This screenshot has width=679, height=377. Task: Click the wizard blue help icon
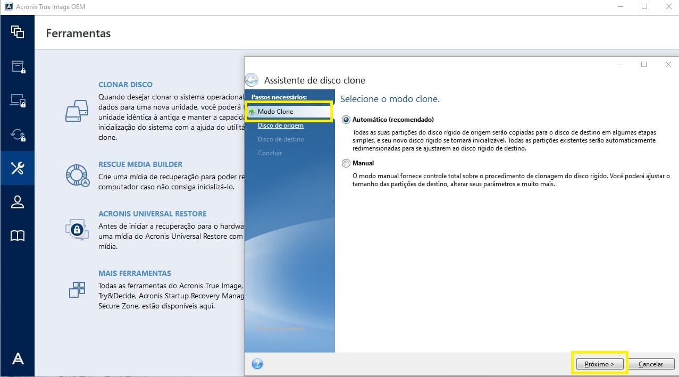(x=257, y=364)
